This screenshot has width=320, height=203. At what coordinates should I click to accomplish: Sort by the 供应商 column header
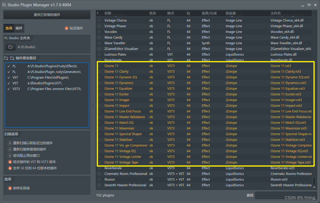coord(231,13)
